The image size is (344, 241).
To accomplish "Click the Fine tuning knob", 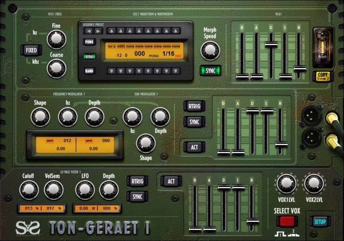I will point(56,39).
